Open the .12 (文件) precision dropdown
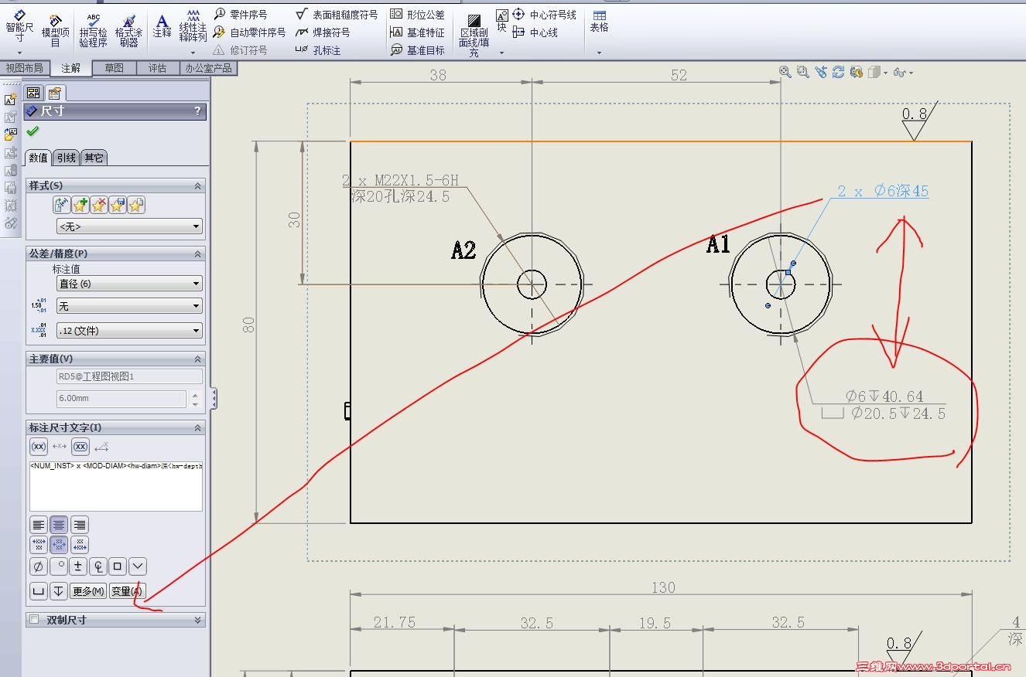The width and height of the screenshot is (1026, 677). click(130, 331)
